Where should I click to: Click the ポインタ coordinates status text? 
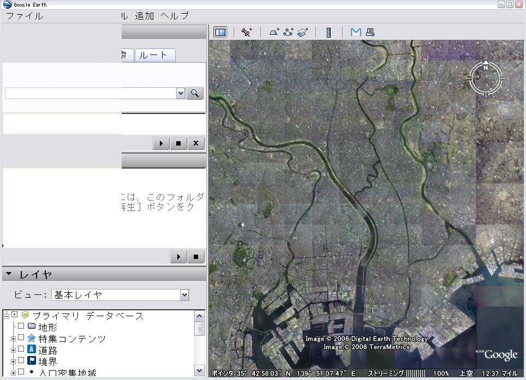click(x=284, y=373)
